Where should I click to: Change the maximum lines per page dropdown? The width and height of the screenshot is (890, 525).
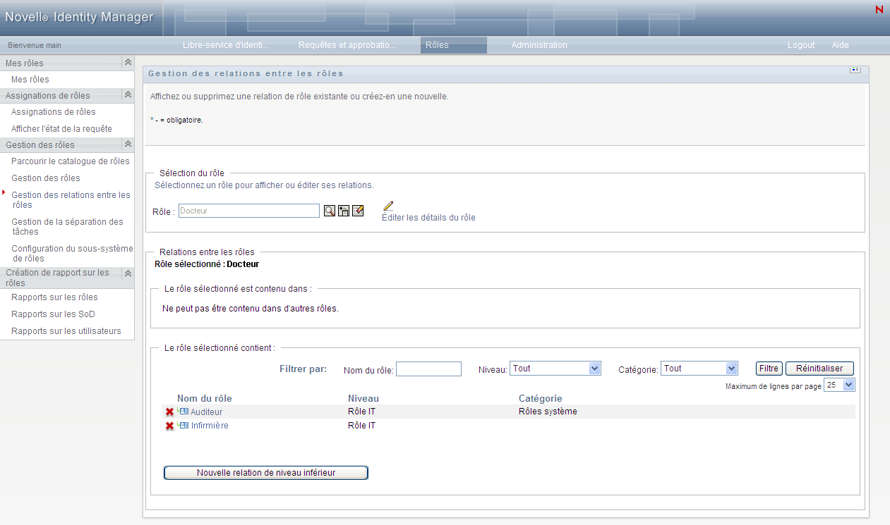(848, 385)
